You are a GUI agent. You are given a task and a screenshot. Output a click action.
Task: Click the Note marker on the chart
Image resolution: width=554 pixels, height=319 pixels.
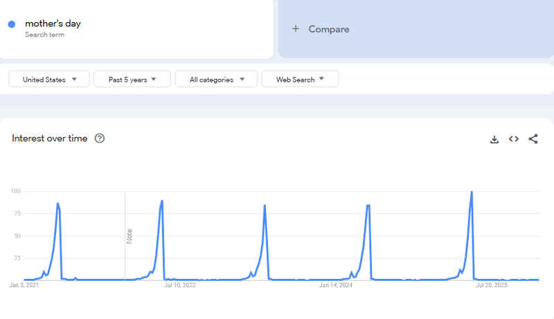pos(129,236)
